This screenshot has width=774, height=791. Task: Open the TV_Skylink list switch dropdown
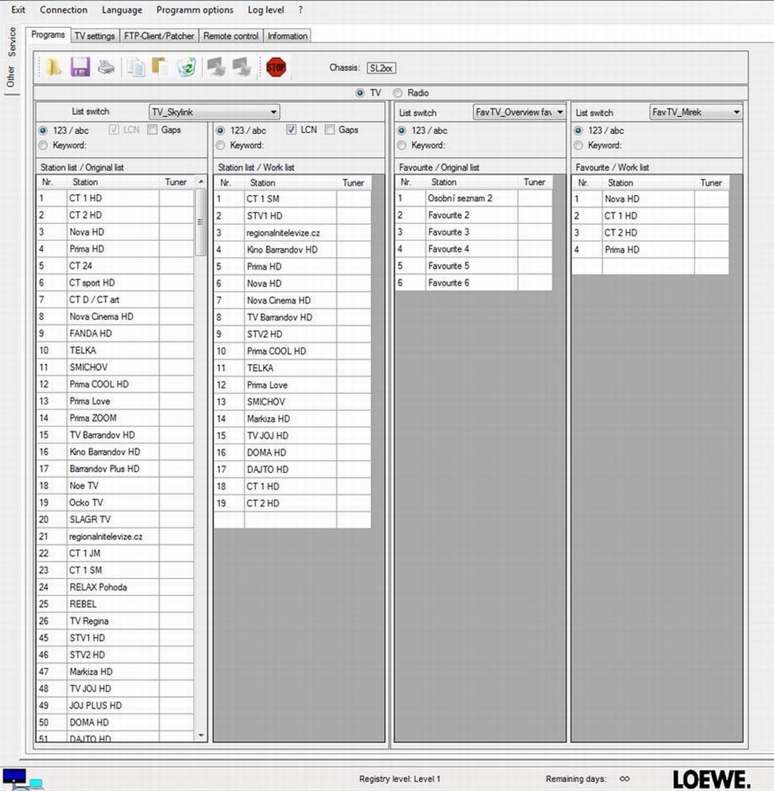(273, 112)
